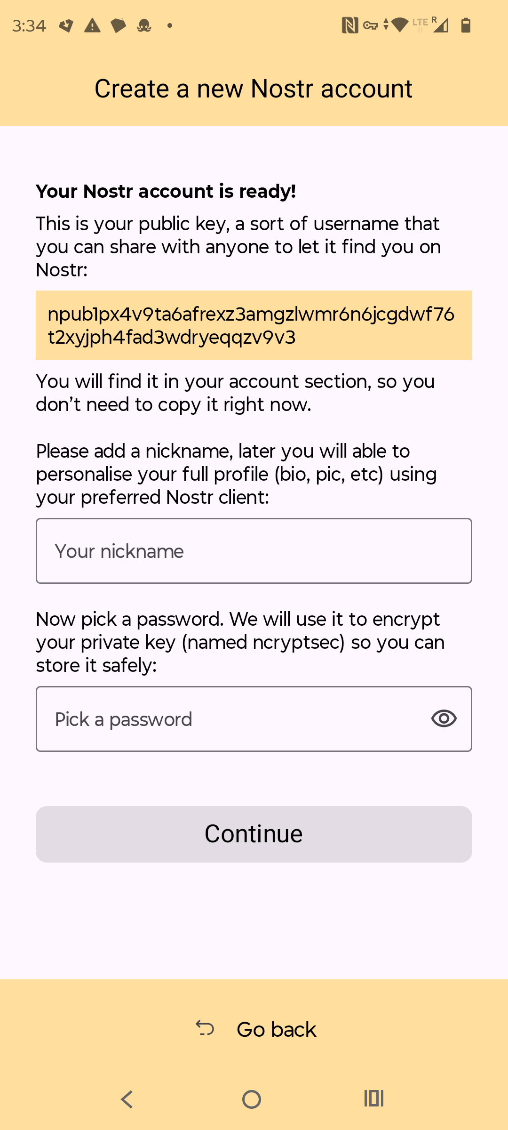Tap the NFC status icon
The width and height of the screenshot is (508, 1130).
coord(349,25)
